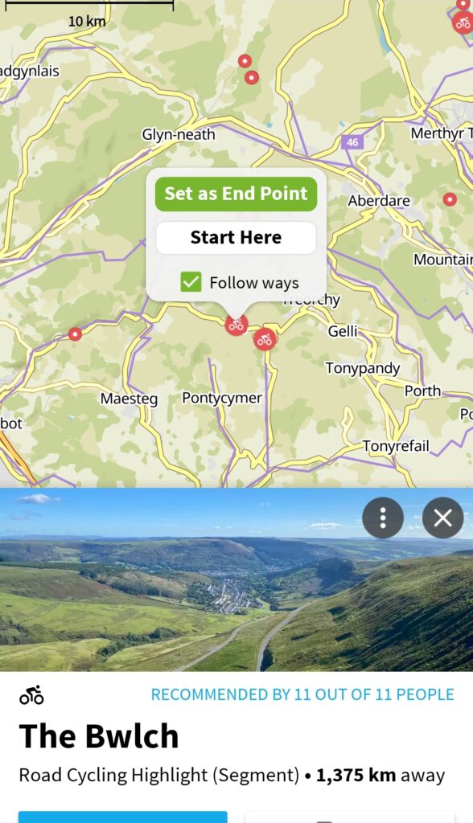The image size is (473, 823).
Task: Tap the Pontycymer place label on map
Action: [x=222, y=399]
